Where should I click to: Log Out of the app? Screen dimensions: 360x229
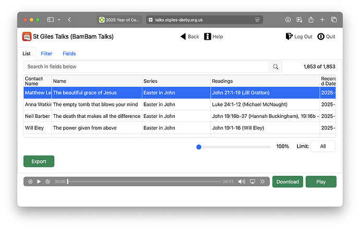point(299,37)
